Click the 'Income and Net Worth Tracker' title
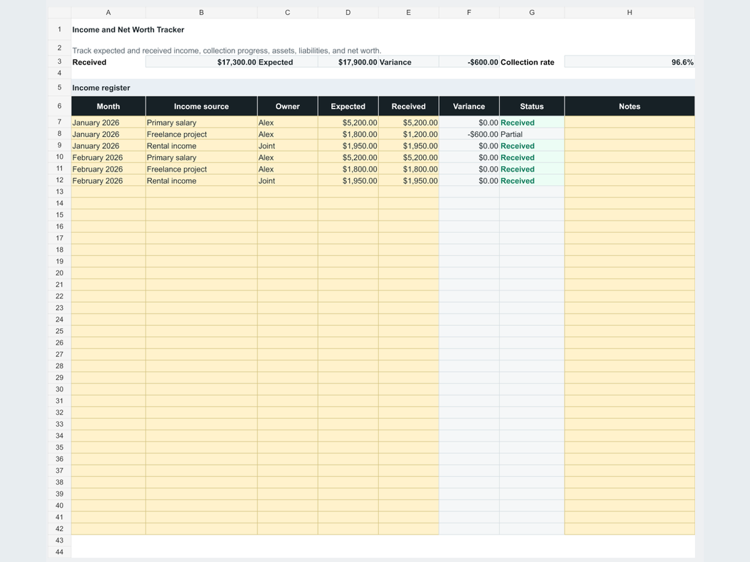The image size is (750, 562). (128, 29)
